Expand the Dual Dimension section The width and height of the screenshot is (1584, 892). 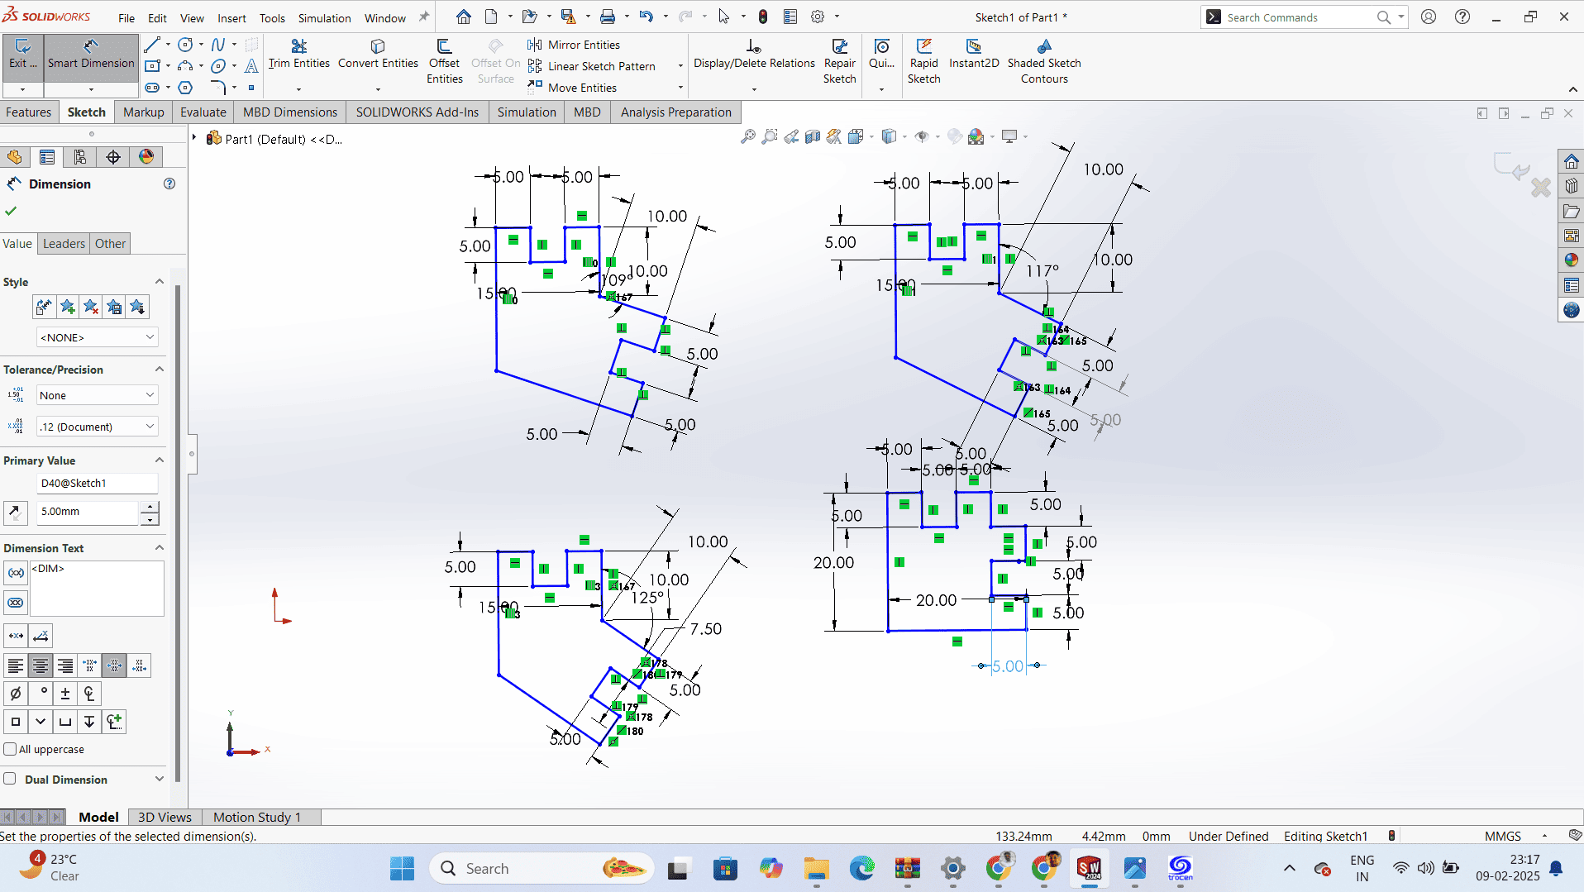click(x=160, y=779)
